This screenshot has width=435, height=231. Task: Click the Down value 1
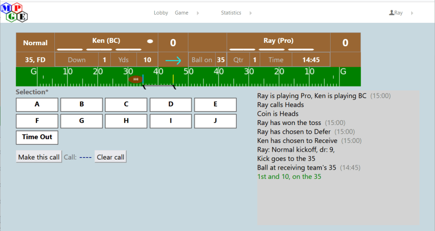(104, 60)
